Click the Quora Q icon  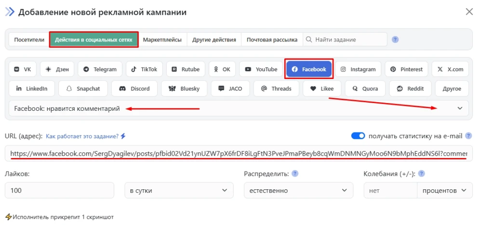click(x=355, y=89)
